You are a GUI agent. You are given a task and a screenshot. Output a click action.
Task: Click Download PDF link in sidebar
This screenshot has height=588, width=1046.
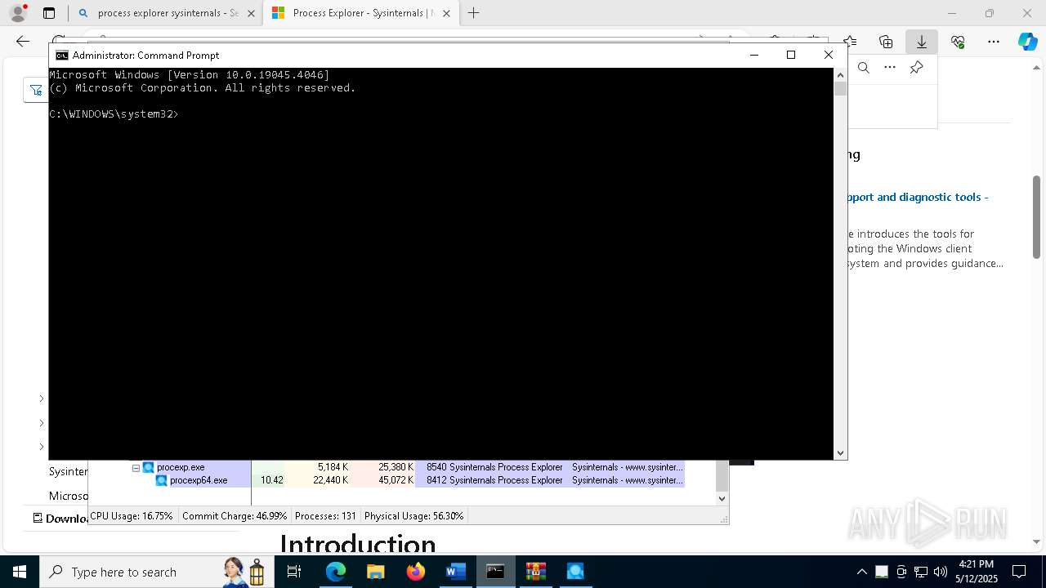[61, 518]
